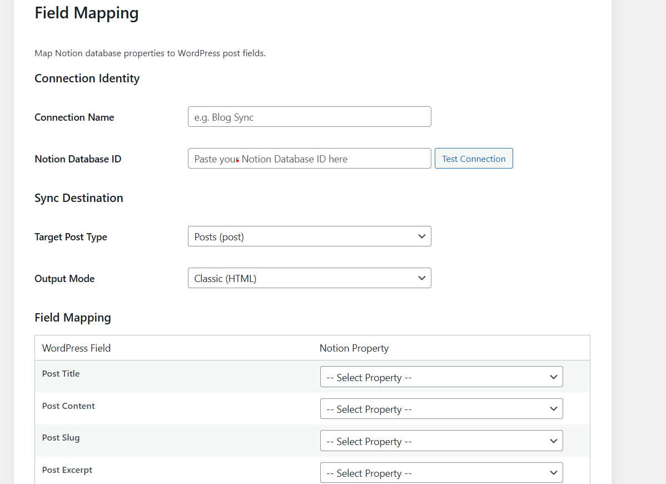Viewport: 666px width, 484px height.
Task: Expand the Post Excerpt property dropdown
Action: 441,473
